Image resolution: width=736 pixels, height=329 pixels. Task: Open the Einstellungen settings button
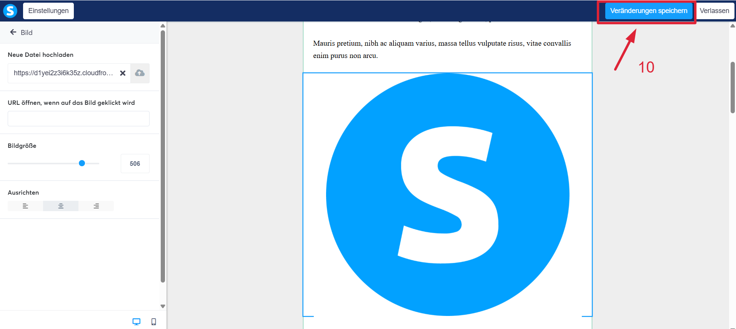click(x=48, y=11)
